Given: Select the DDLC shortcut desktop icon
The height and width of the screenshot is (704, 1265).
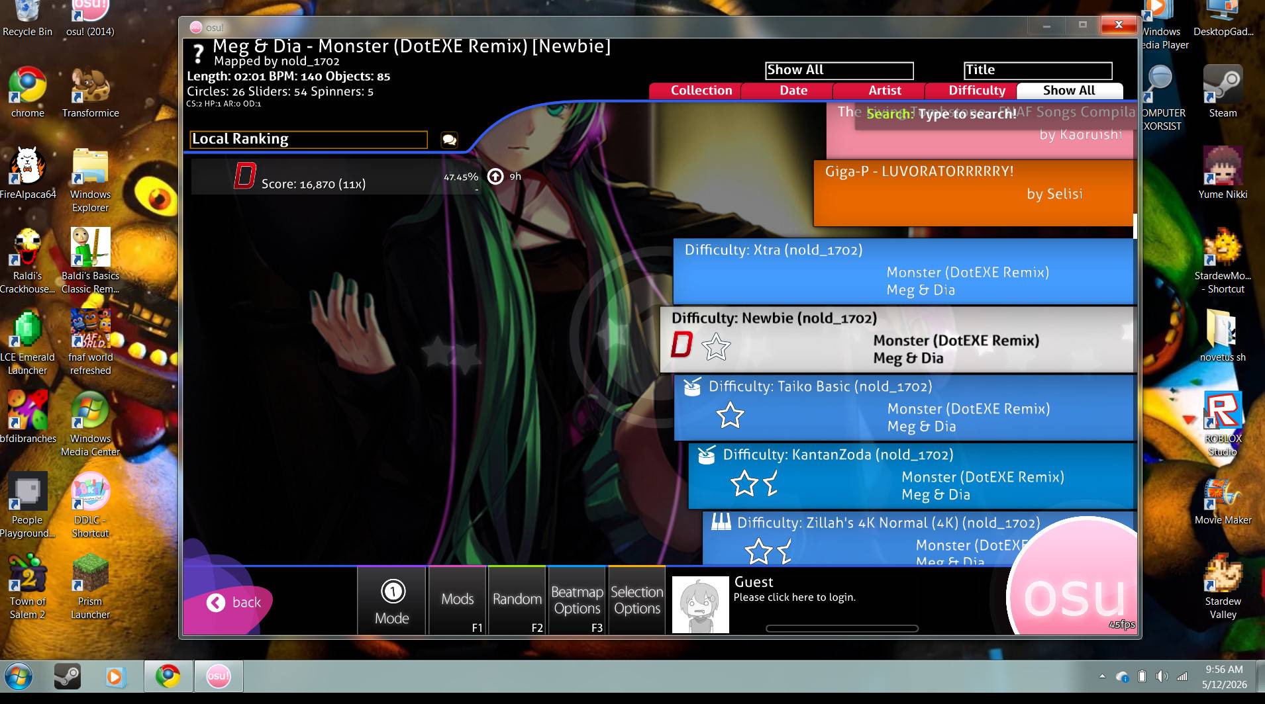Looking at the screenshot, I should click(x=91, y=506).
